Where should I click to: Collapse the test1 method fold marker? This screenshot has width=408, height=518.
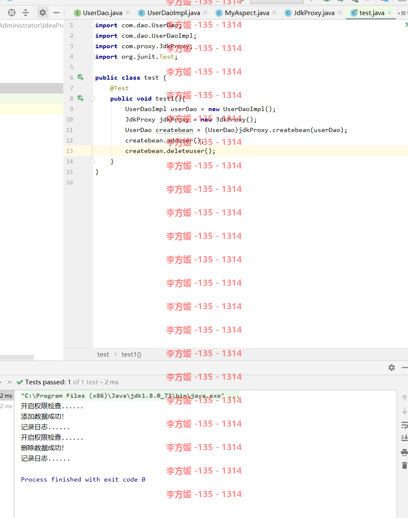pyautogui.click(x=92, y=98)
